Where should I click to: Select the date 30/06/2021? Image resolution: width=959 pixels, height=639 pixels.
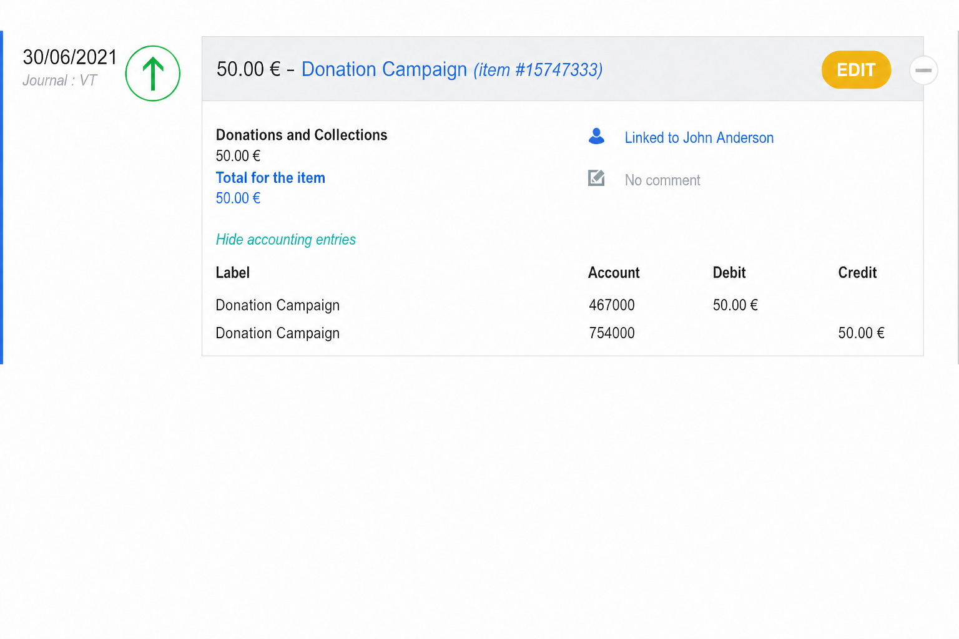click(70, 57)
